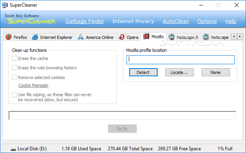This screenshot has height=153, width=246.
Task: Close the SuperCleaner window
Action: coord(237,5)
